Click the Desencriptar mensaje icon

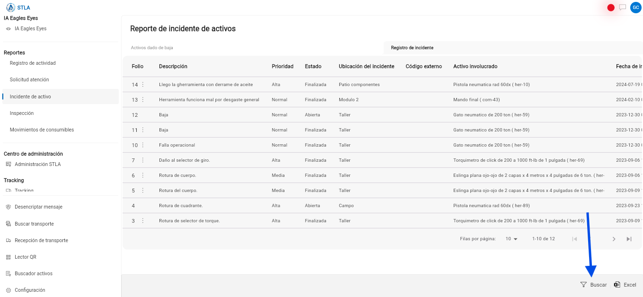(8, 207)
